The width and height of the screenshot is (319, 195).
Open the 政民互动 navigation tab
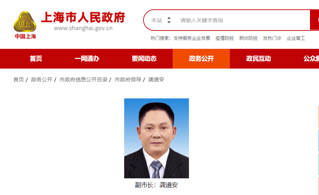coord(258,59)
